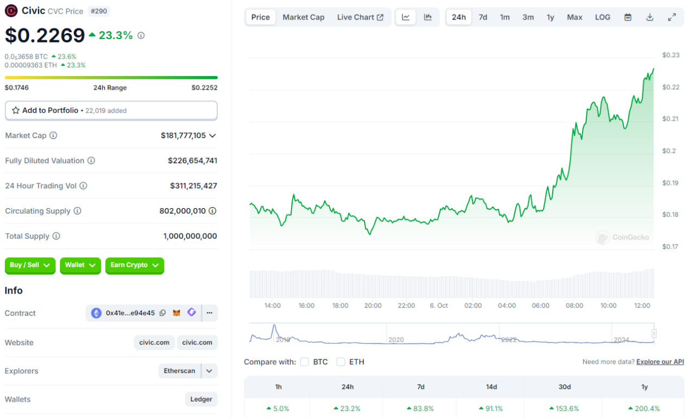Expand chart to fullscreen icon

pos(672,17)
